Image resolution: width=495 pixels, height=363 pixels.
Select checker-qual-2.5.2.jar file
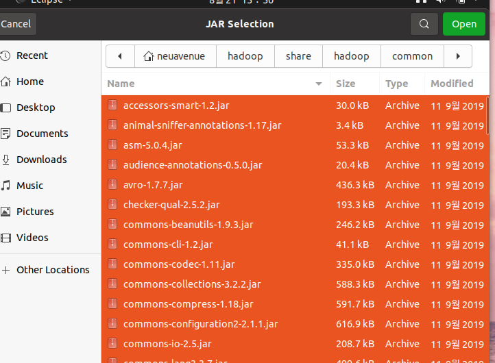[x=295, y=205]
